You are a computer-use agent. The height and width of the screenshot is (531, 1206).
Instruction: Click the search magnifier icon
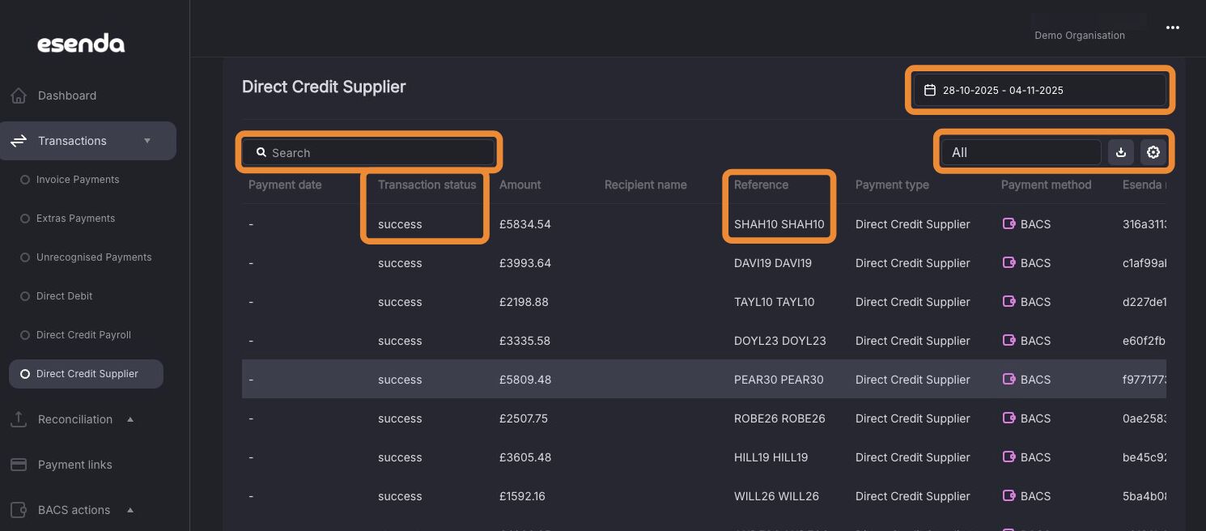click(x=261, y=152)
